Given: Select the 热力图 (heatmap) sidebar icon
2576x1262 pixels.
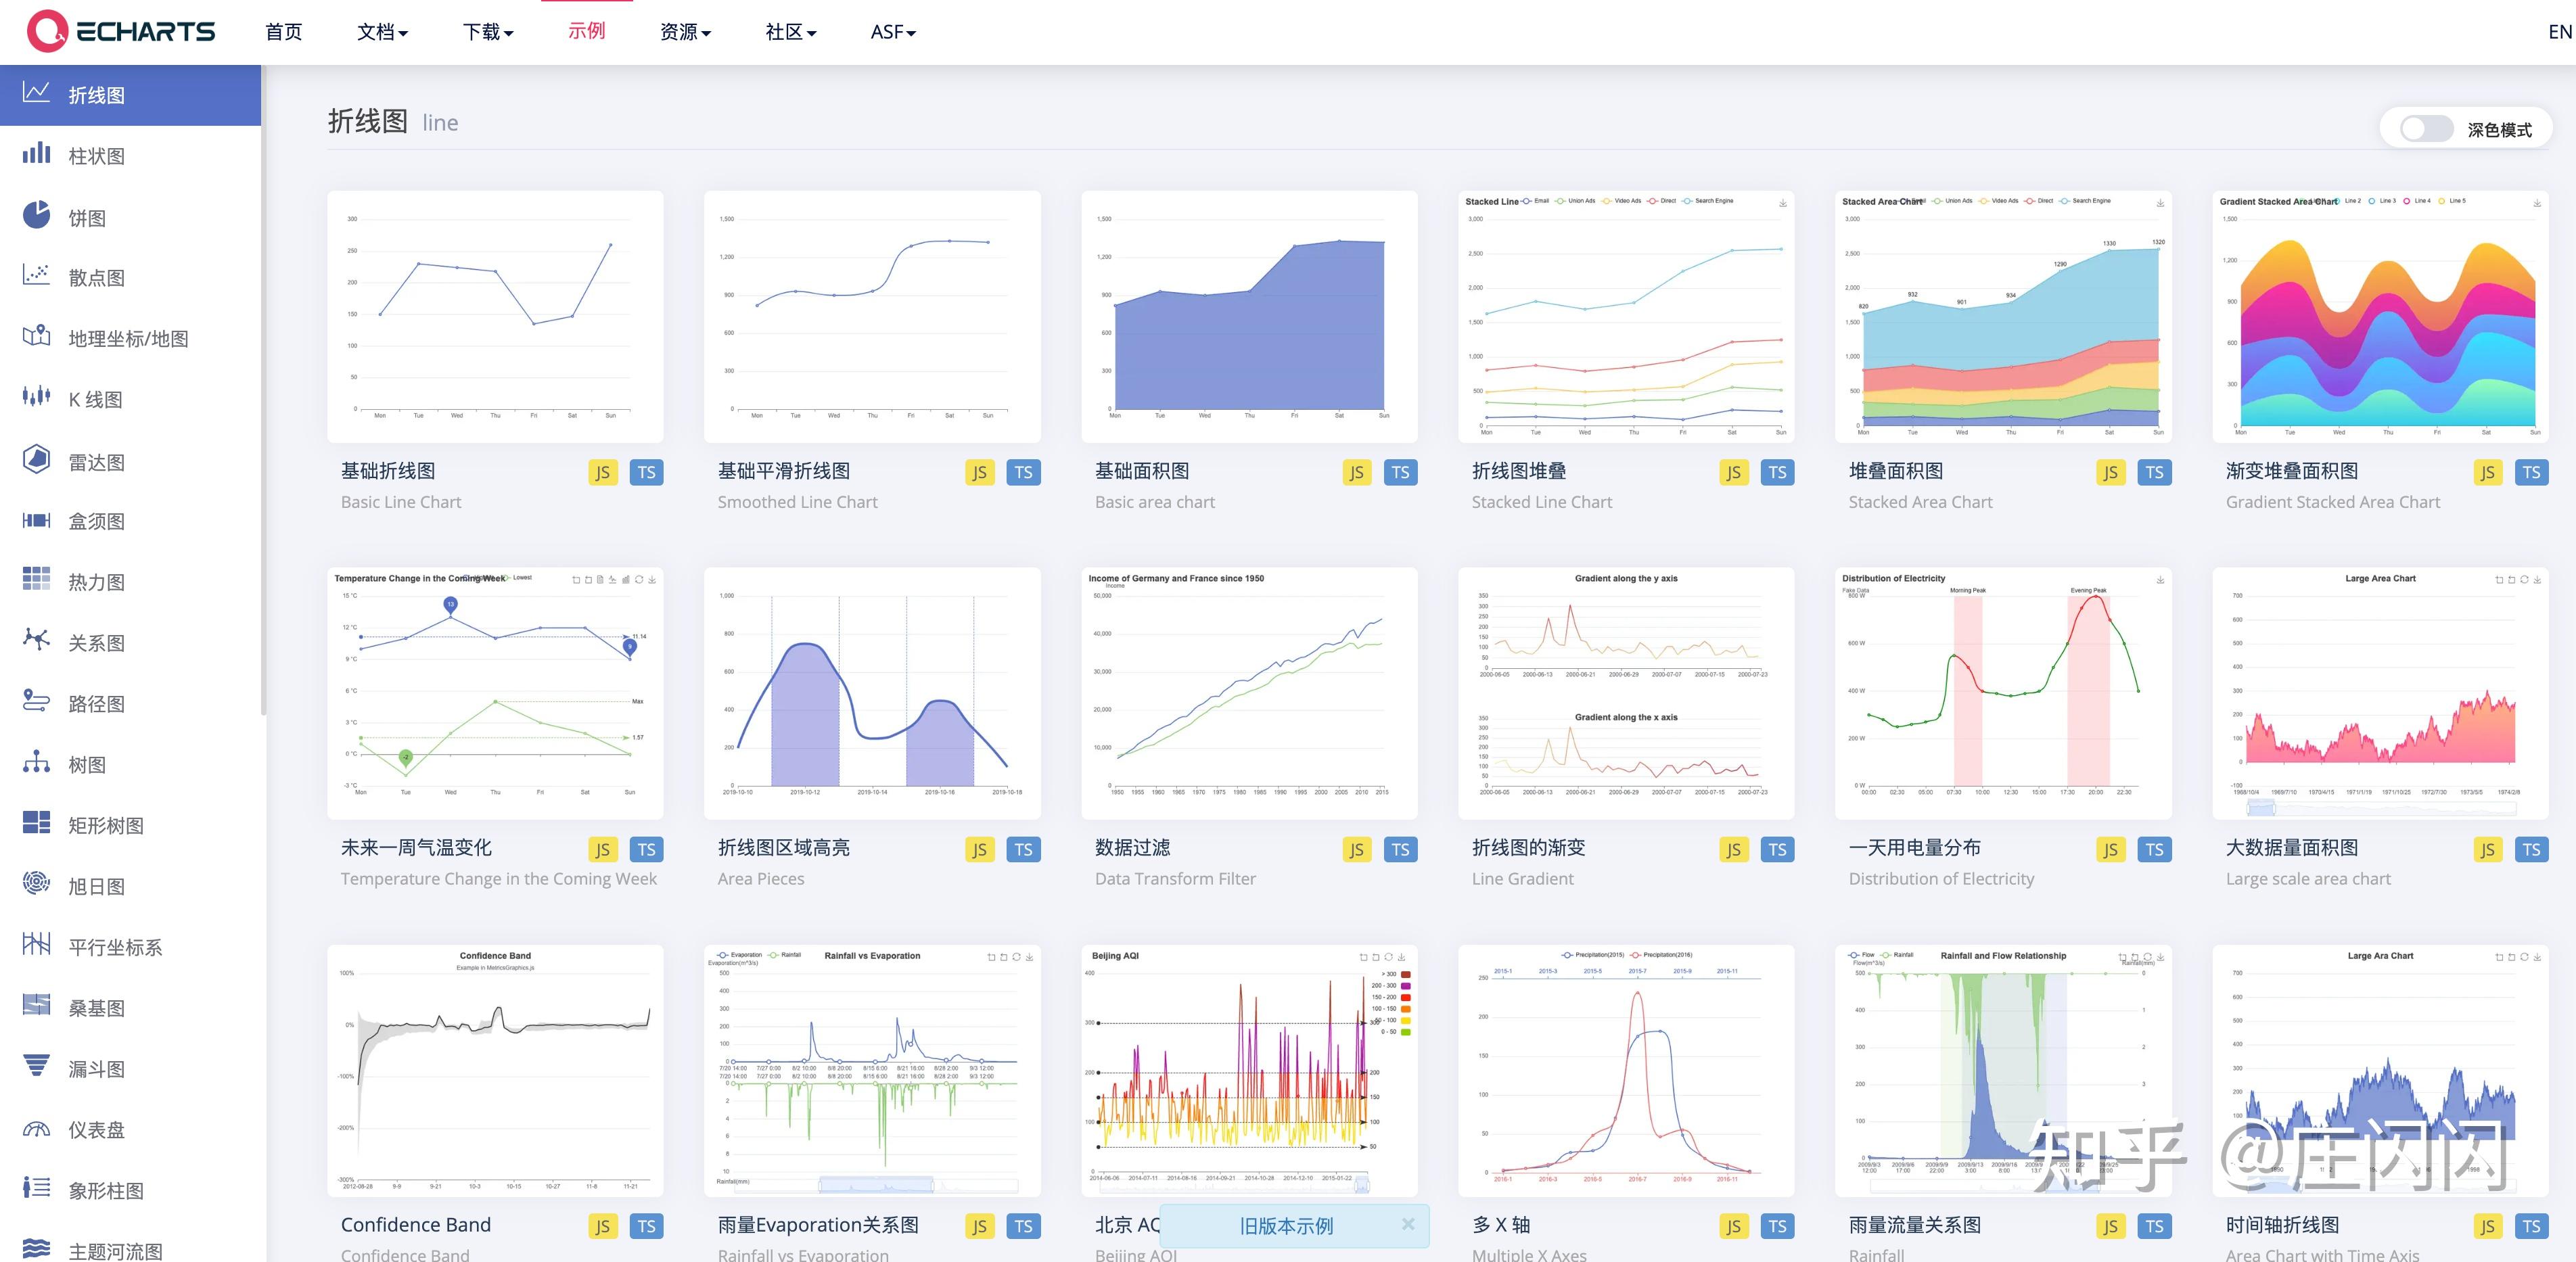Looking at the screenshot, I should point(36,581).
